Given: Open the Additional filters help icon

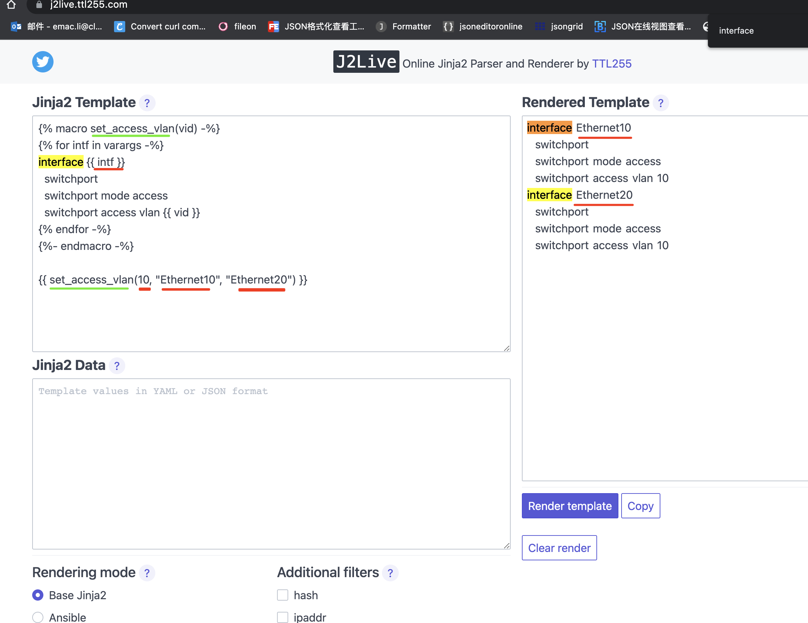Looking at the screenshot, I should click(x=390, y=573).
